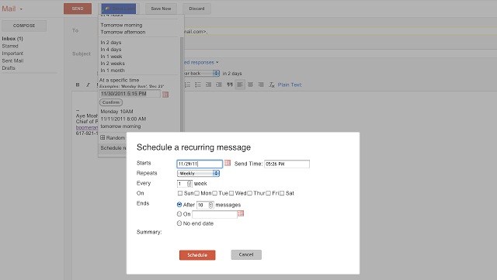
Task: Align text left in the compose toolbar
Action: pyautogui.click(x=240, y=85)
